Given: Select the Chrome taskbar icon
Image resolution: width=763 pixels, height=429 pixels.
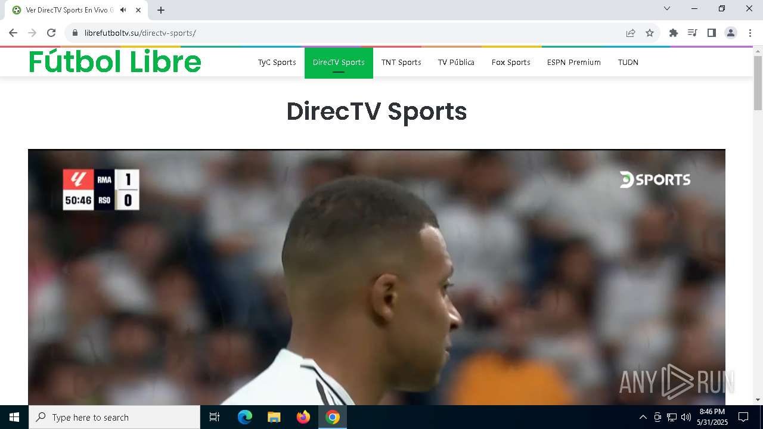Looking at the screenshot, I should click(333, 417).
